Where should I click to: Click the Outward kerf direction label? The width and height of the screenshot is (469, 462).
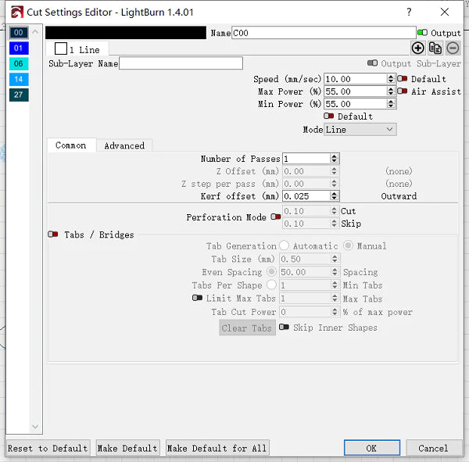(x=399, y=196)
